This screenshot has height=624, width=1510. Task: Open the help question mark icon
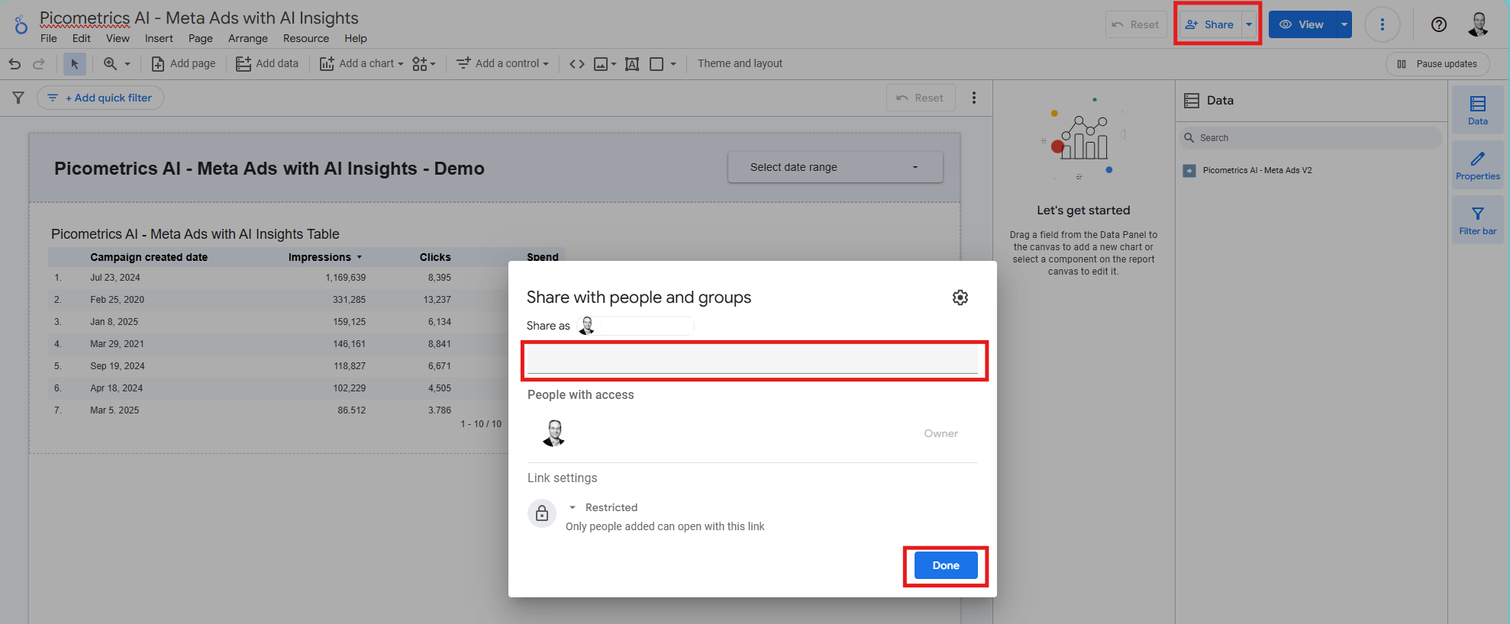tap(1438, 24)
